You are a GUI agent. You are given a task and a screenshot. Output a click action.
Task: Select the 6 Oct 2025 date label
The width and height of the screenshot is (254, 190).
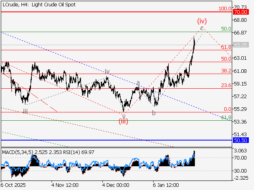pos(14,185)
